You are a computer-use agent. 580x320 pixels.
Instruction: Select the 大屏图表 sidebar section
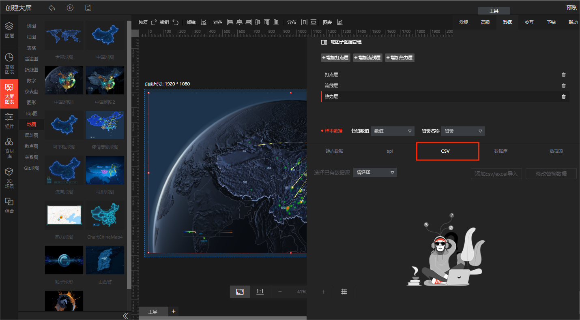click(9, 94)
